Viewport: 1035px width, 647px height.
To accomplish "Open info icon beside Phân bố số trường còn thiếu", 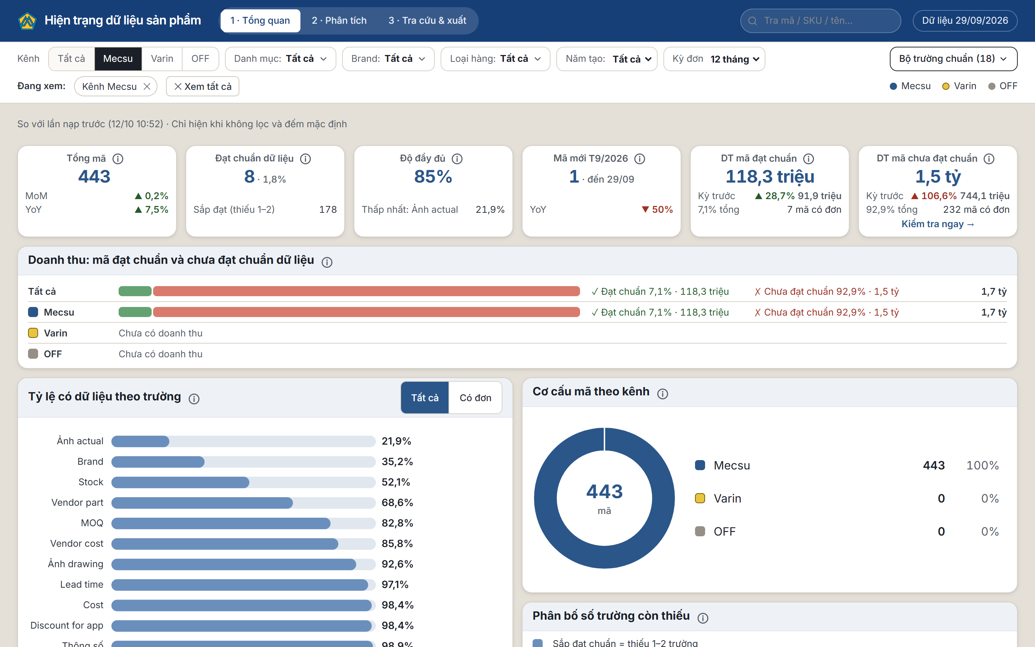I will pos(703,618).
